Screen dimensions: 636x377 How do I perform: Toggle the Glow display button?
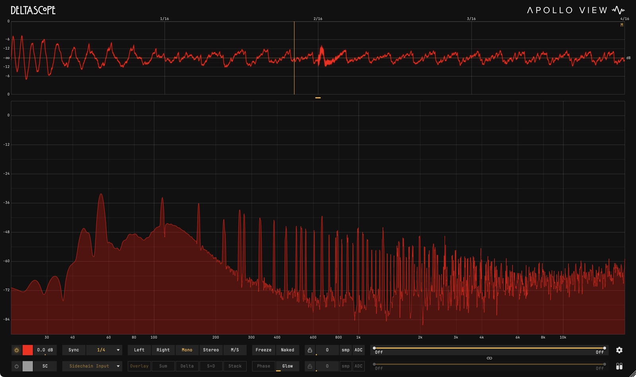287,366
